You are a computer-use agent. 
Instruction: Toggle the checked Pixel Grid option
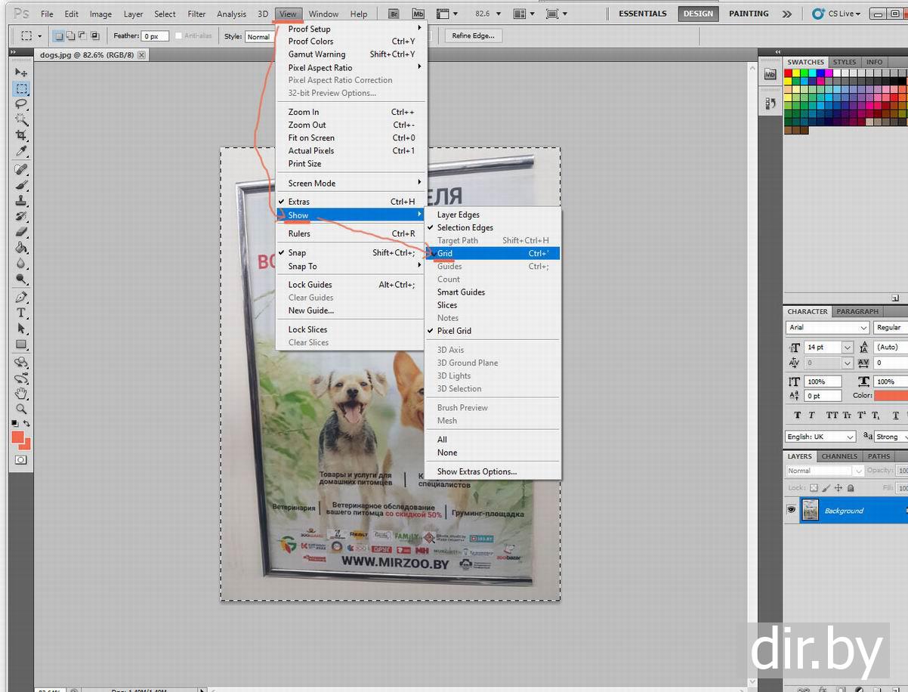tap(454, 331)
